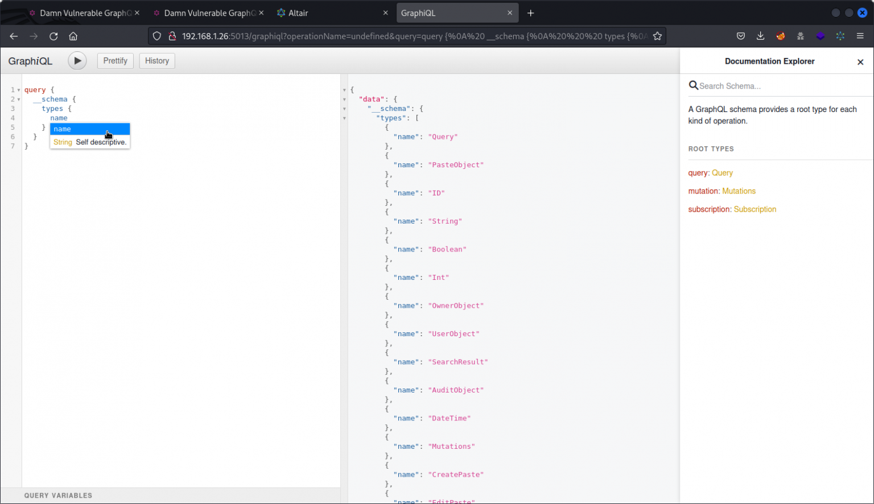The image size is (874, 504).
Task: Open the History panel button
Action: pos(157,61)
